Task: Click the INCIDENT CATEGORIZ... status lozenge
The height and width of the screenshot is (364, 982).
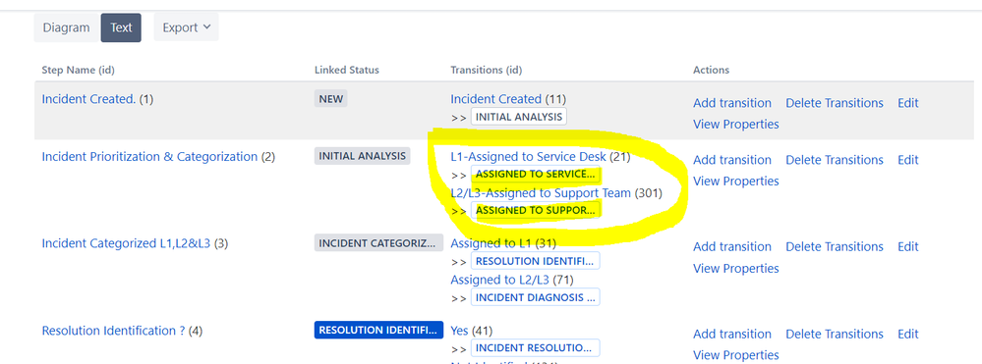Action: click(x=378, y=242)
